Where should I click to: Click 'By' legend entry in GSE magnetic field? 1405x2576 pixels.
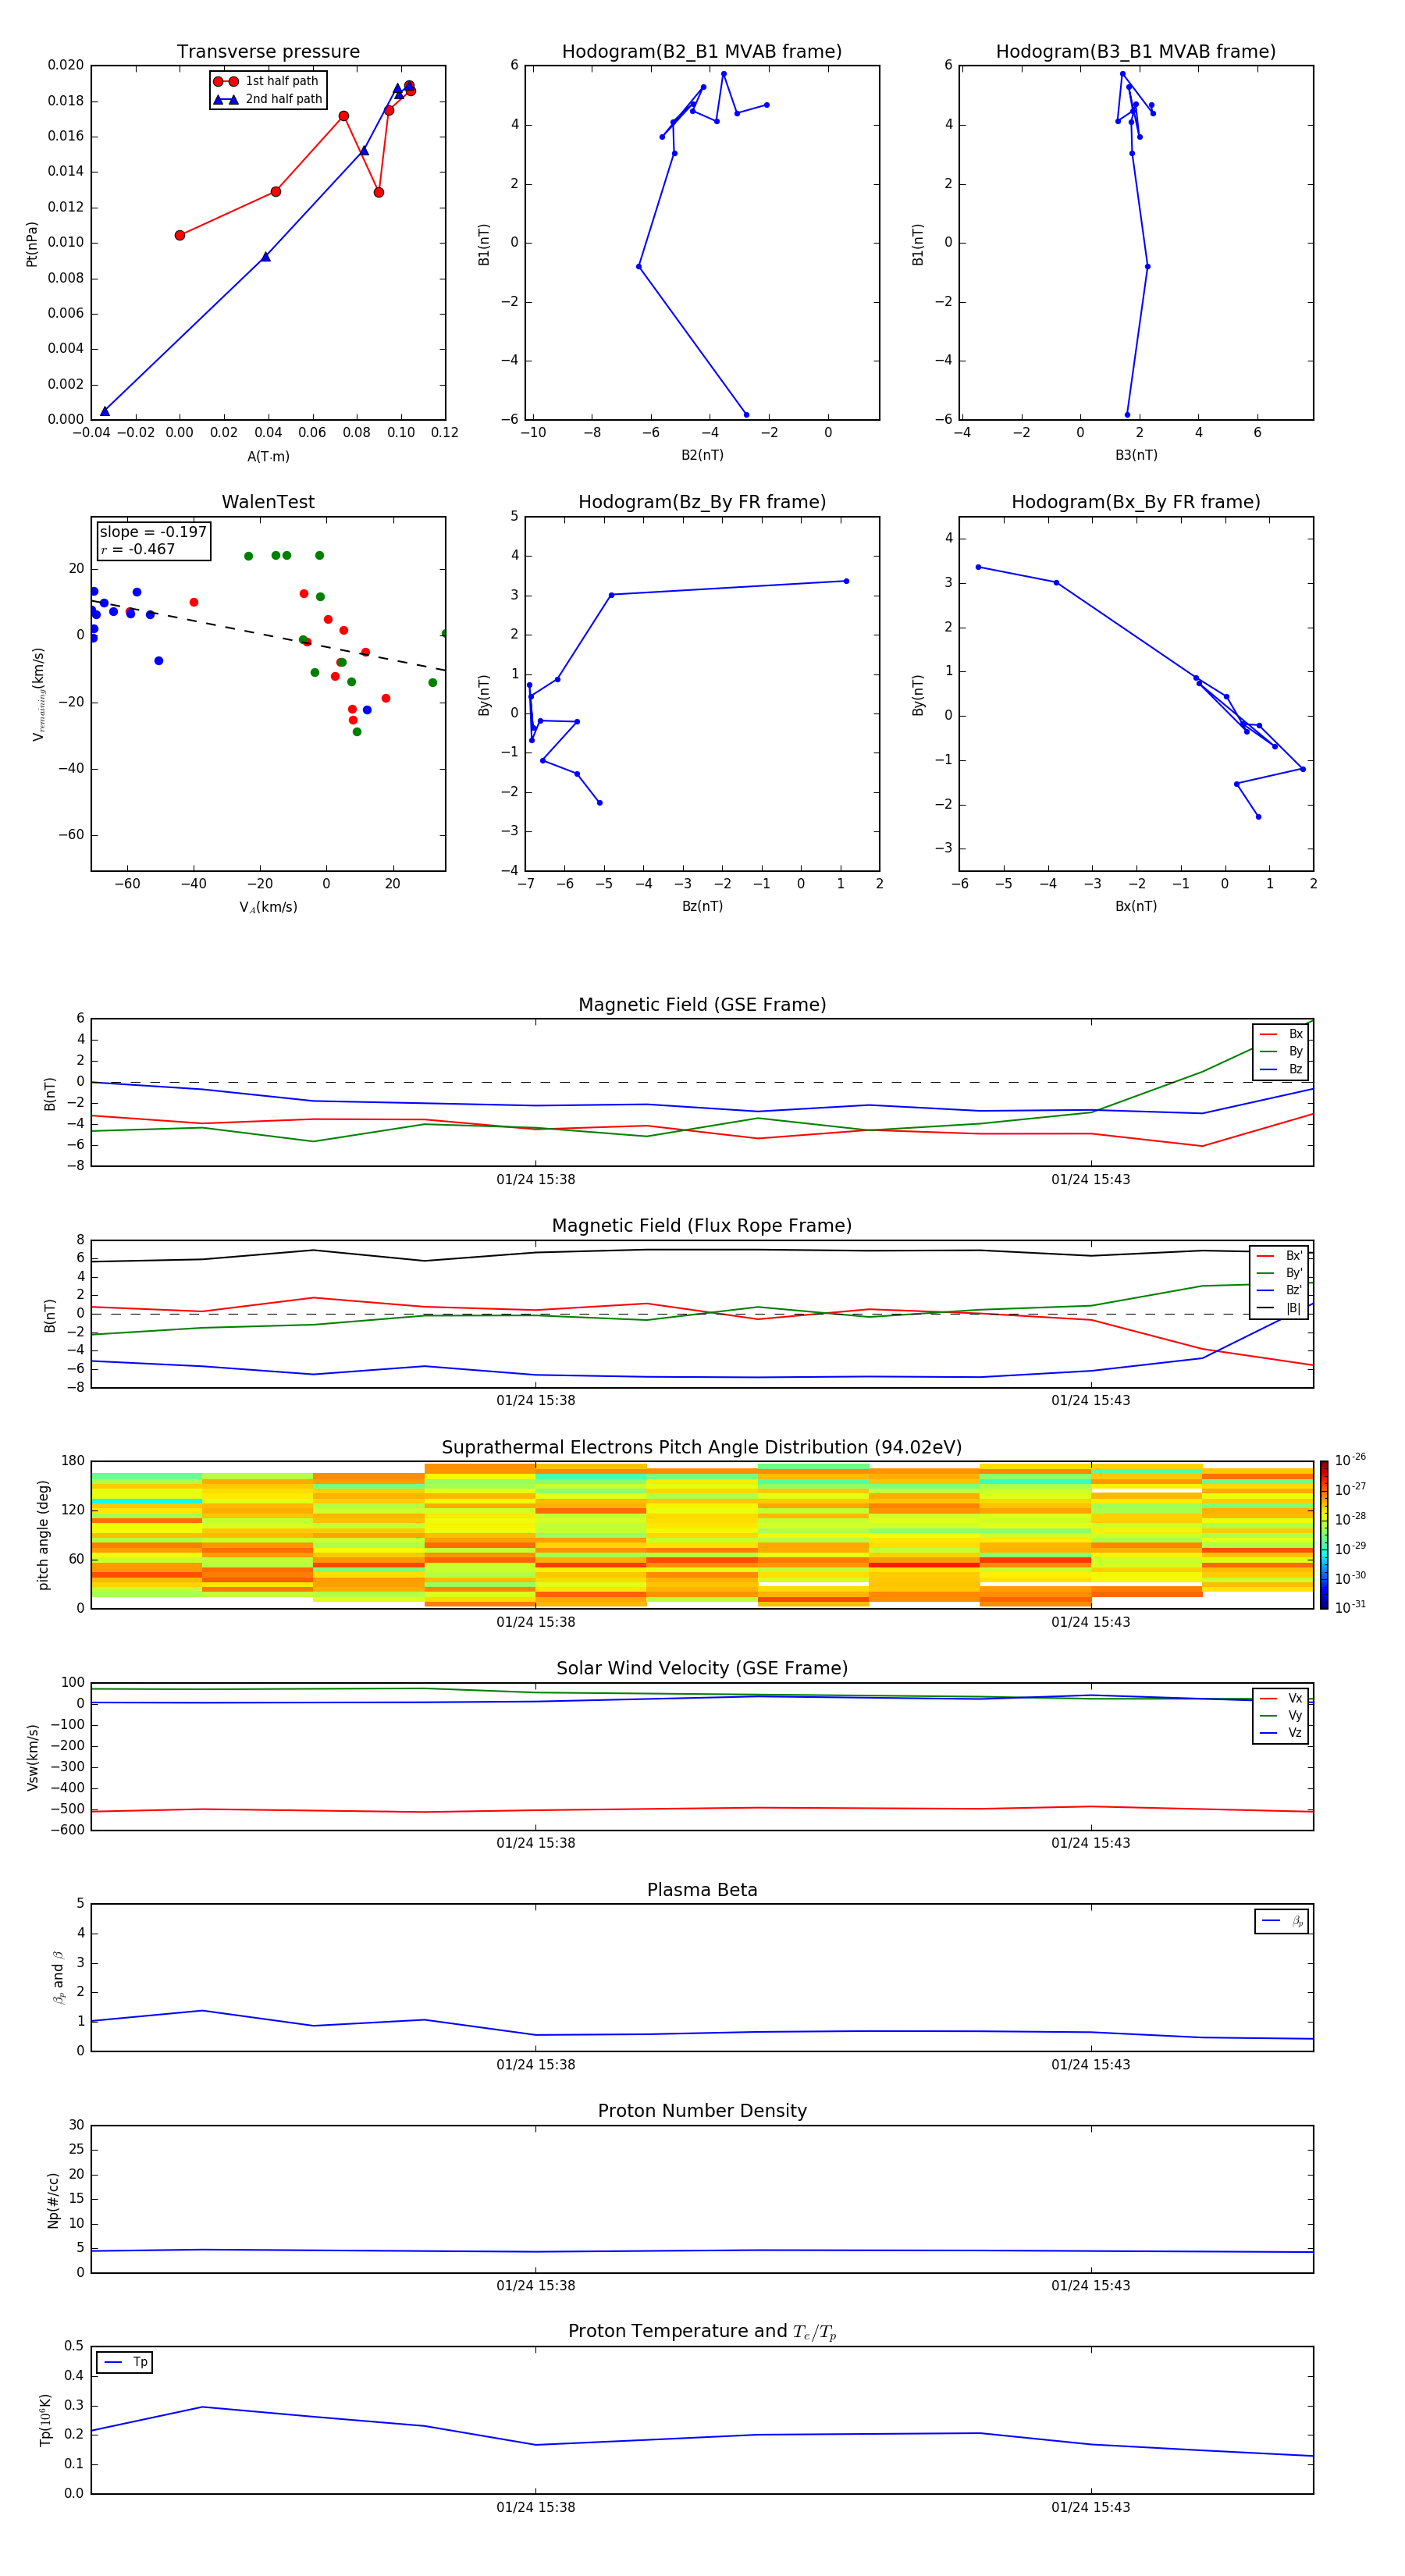click(x=1281, y=1051)
